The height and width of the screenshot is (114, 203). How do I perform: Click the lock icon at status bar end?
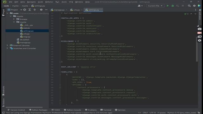tap(199, 113)
